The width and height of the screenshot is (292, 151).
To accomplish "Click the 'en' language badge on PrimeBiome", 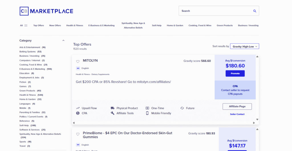I will point(78,145).
